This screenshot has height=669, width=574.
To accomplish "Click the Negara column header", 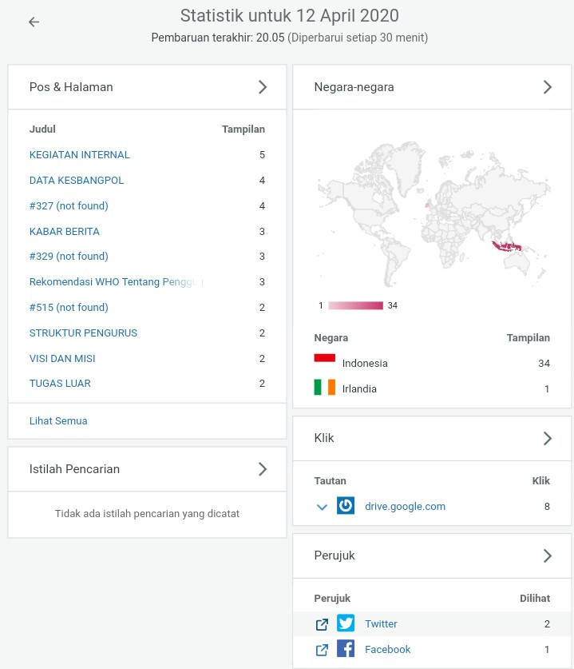I will (331, 338).
